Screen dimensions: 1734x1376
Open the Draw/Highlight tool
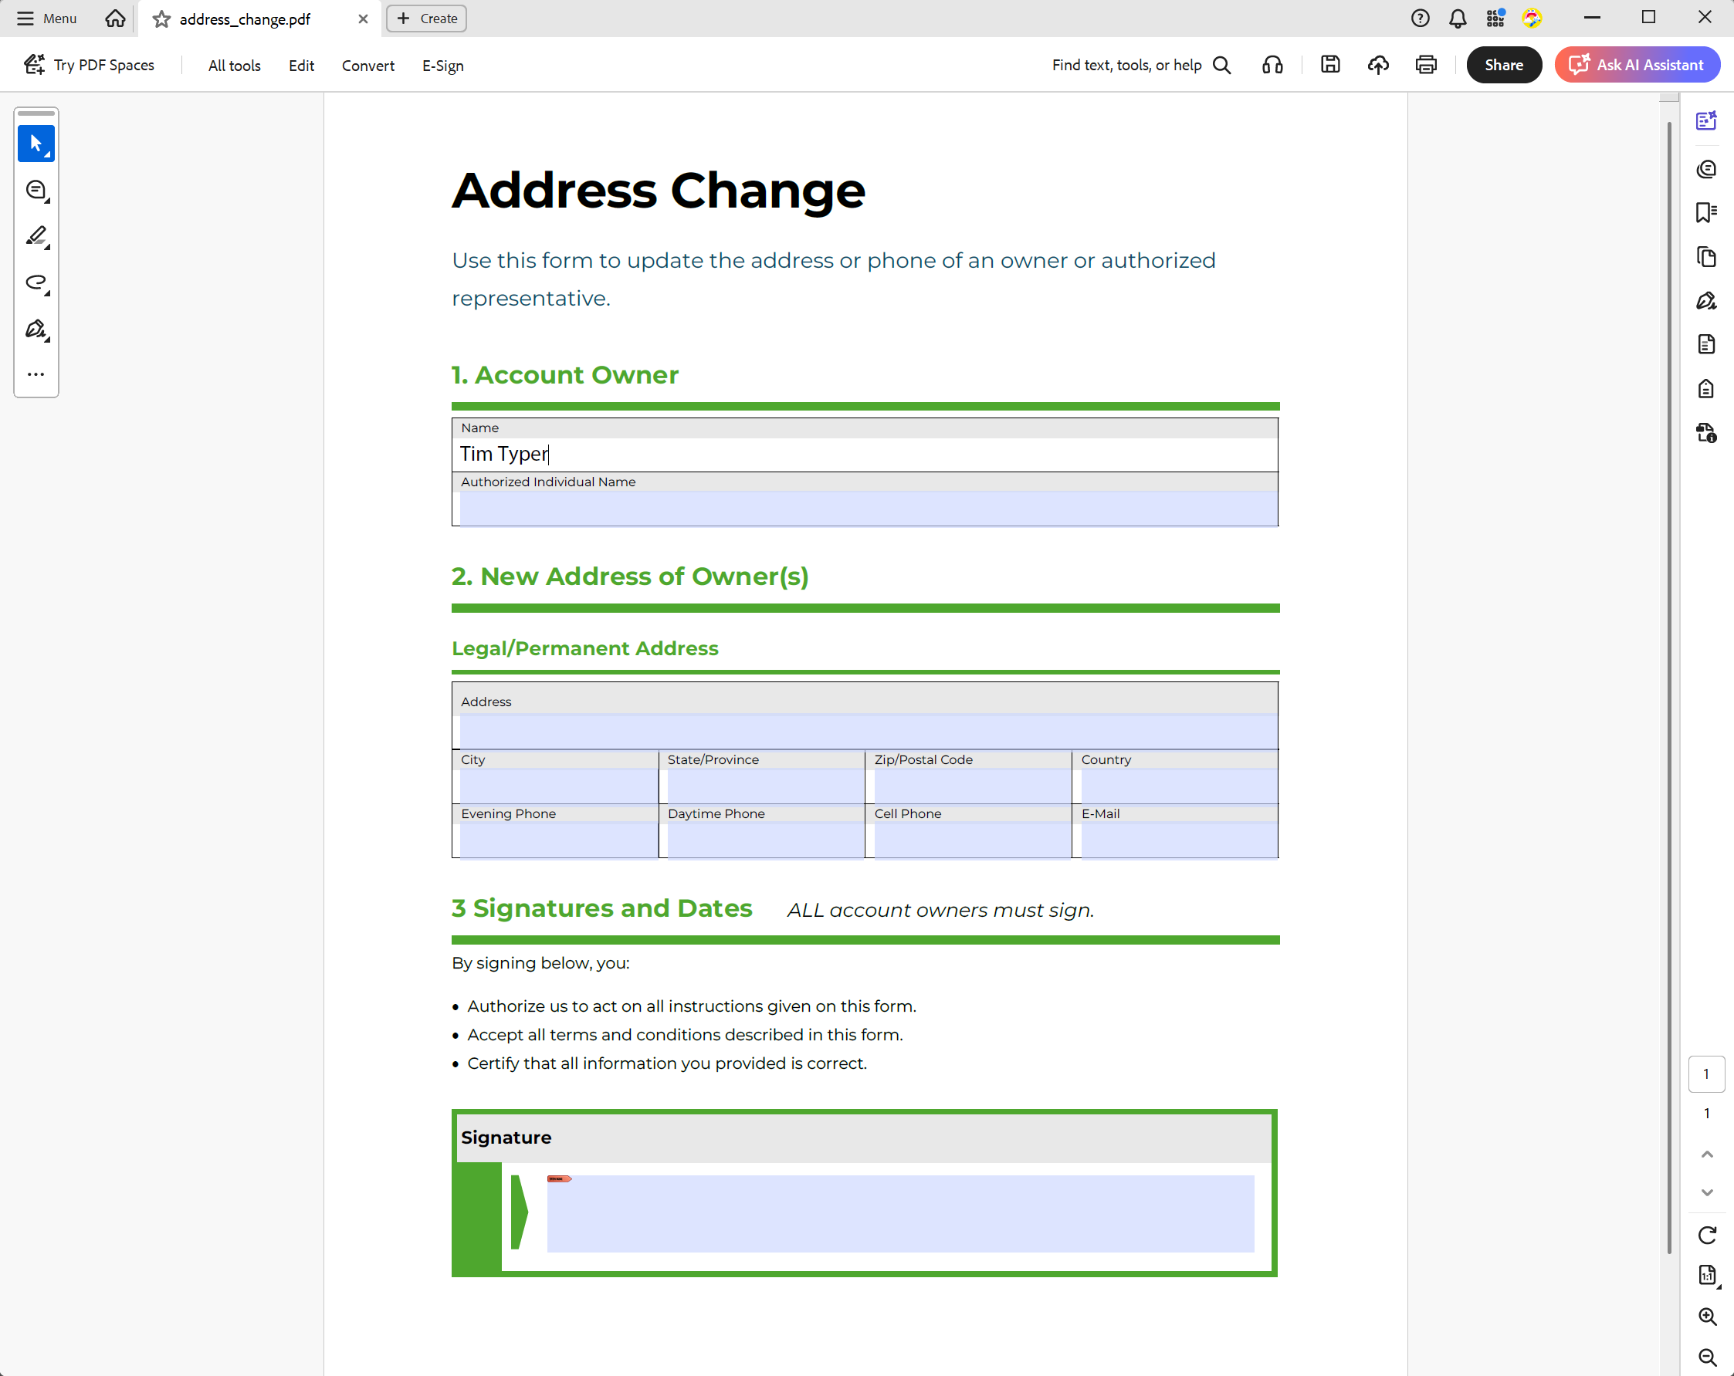(x=36, y=235)
